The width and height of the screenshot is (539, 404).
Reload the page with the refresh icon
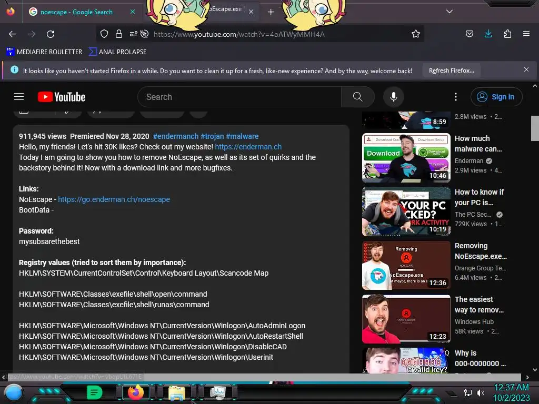tap(51, 34)
